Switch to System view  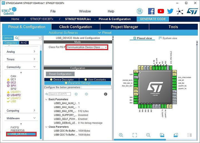(x=168, y=38)
